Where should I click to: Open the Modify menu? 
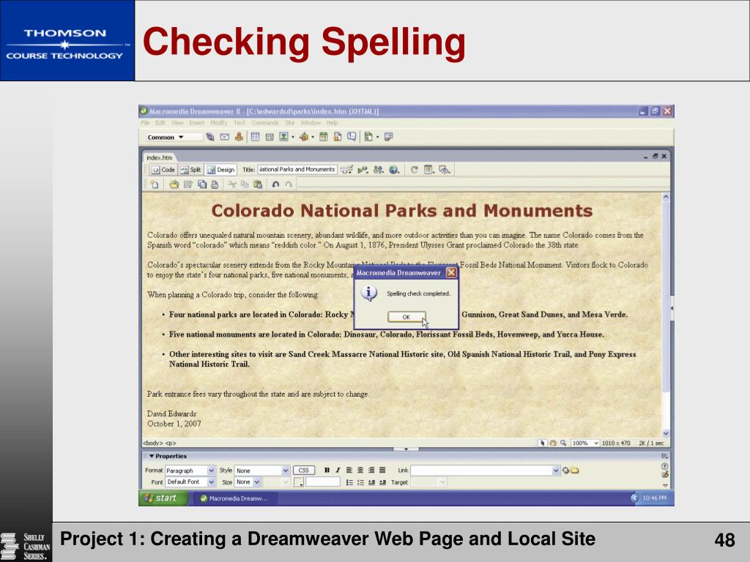[218, 123]
